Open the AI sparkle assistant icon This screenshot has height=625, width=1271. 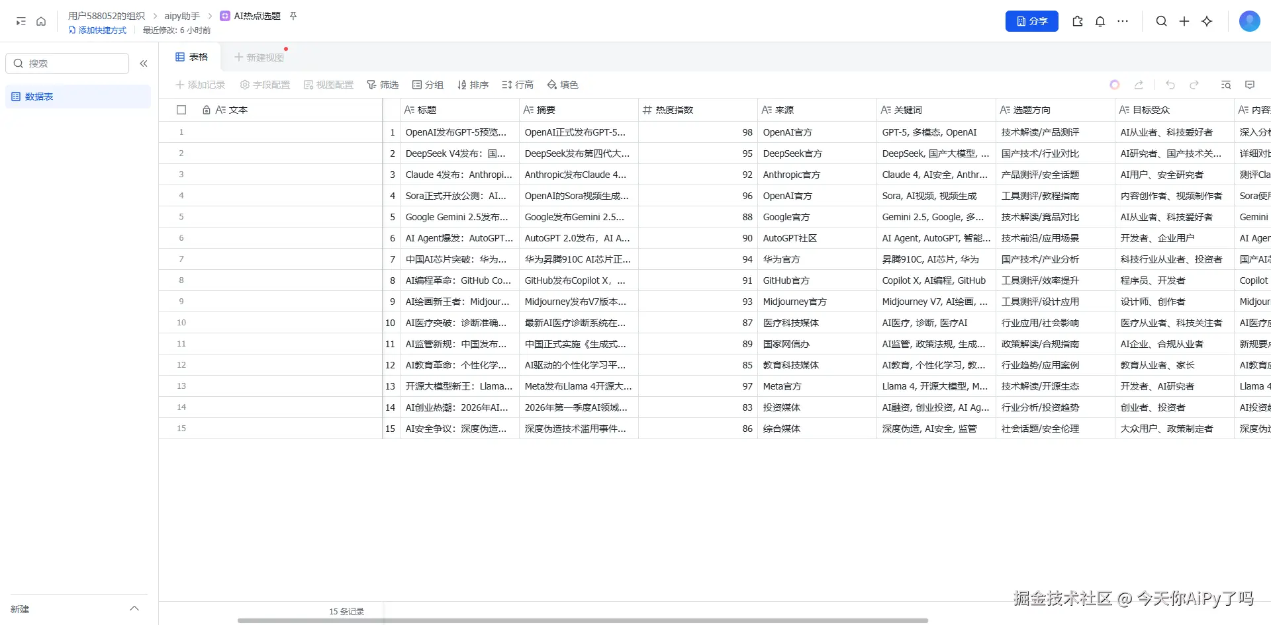[1207, 21]
